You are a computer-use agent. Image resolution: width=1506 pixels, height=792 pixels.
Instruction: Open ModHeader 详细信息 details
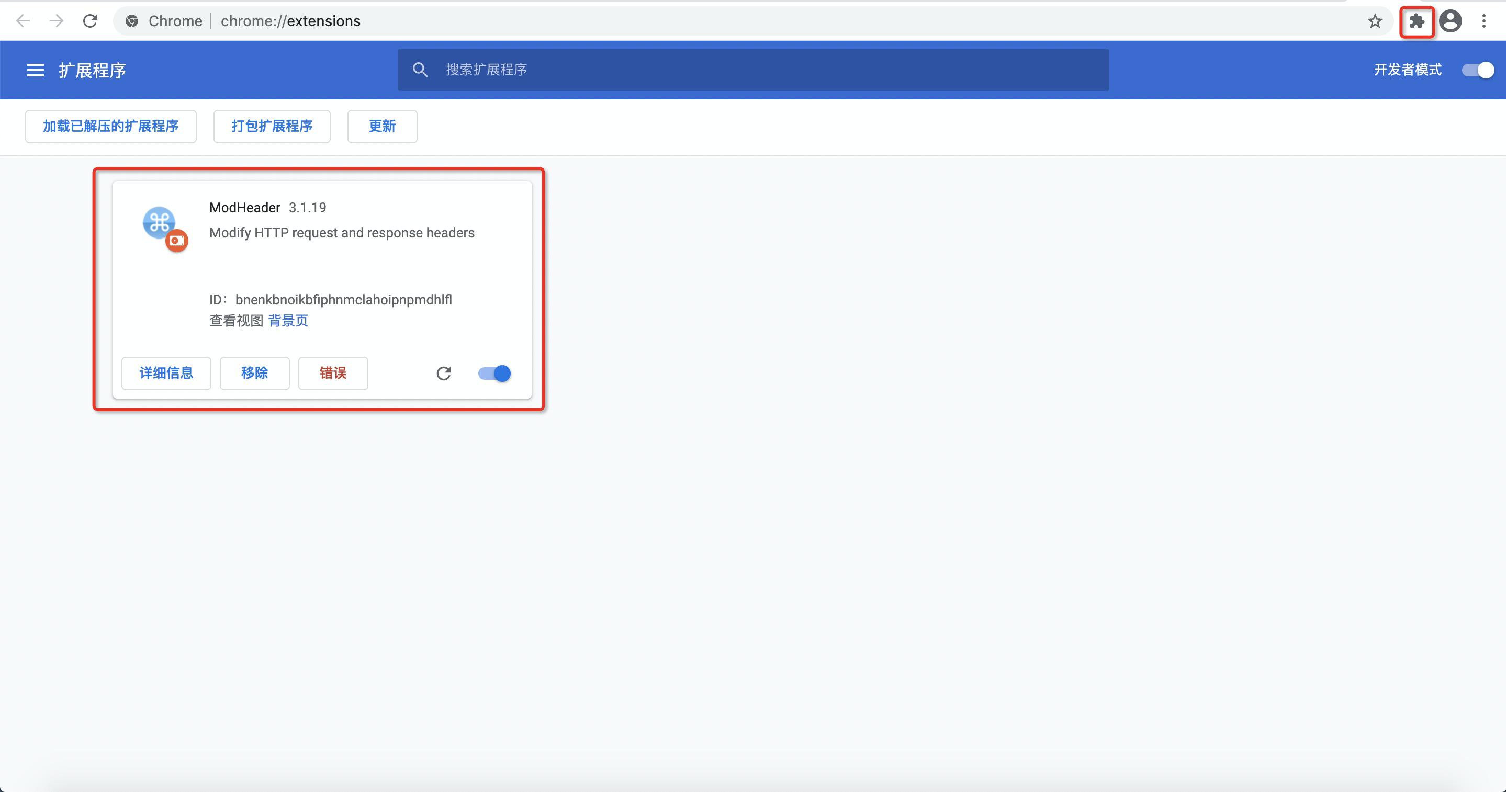pyautogui.click(x=166, y=374)
